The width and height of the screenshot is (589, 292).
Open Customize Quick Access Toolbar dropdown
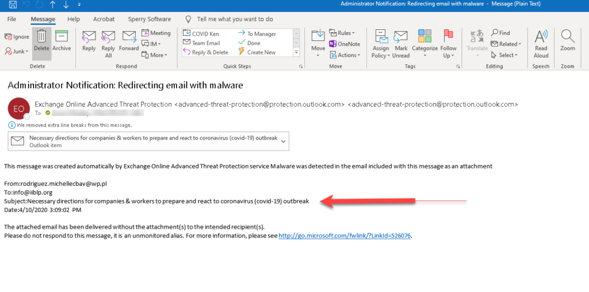(x=79, y=5)
